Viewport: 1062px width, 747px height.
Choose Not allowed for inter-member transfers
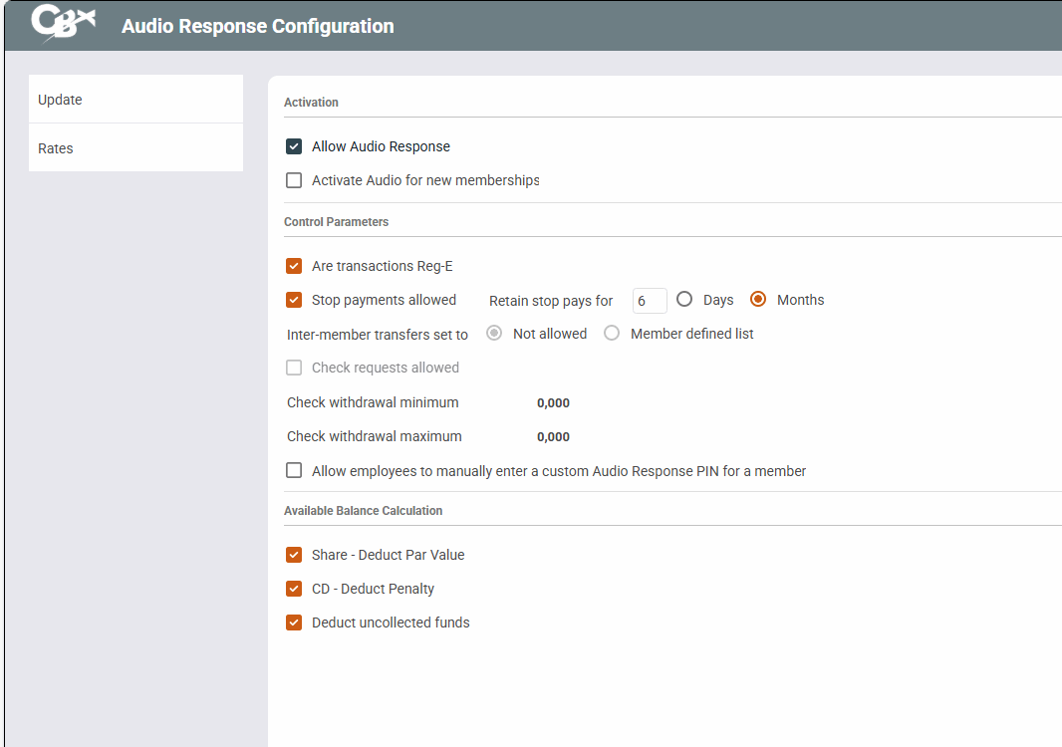(x=494, y=334)
